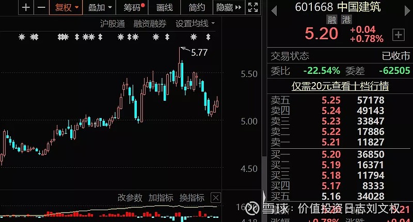Click the panel splitter collapse arrow

pyautogui.click(x=264, y=197)
